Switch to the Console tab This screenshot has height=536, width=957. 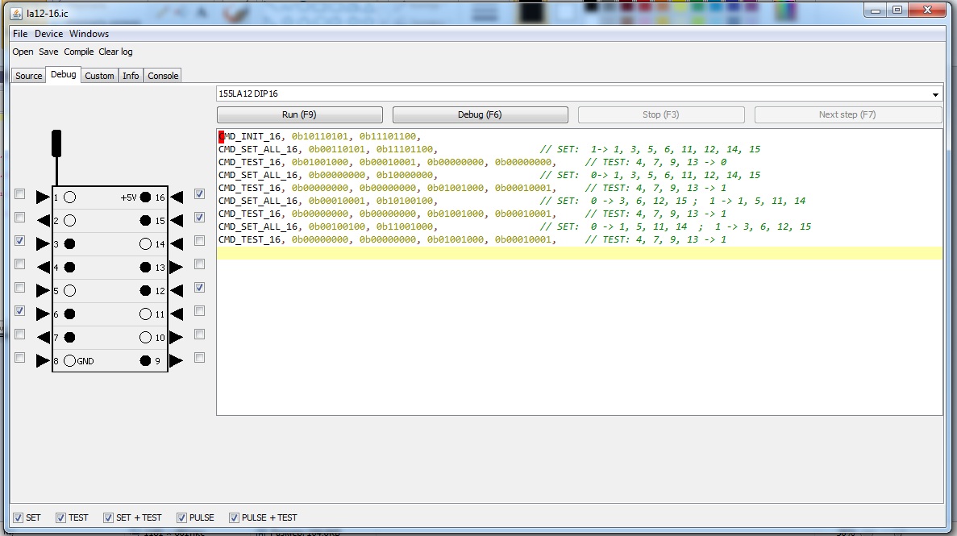pyautogui.click(x=163, y=76)
